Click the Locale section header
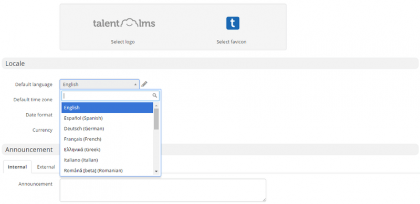The image size is (420, 204). (x=210, y=63)
